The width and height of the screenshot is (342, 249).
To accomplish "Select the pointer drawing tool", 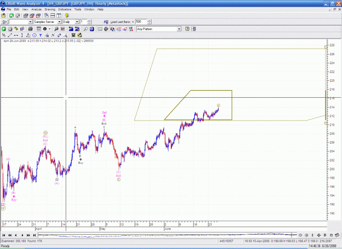I will click(4, 35).
